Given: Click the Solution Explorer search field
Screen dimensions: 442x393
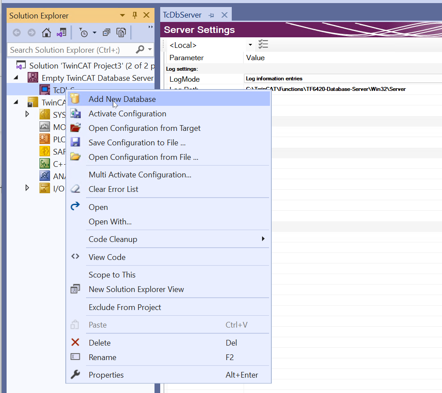Looking at the screenshot, I should coord(72,50).
